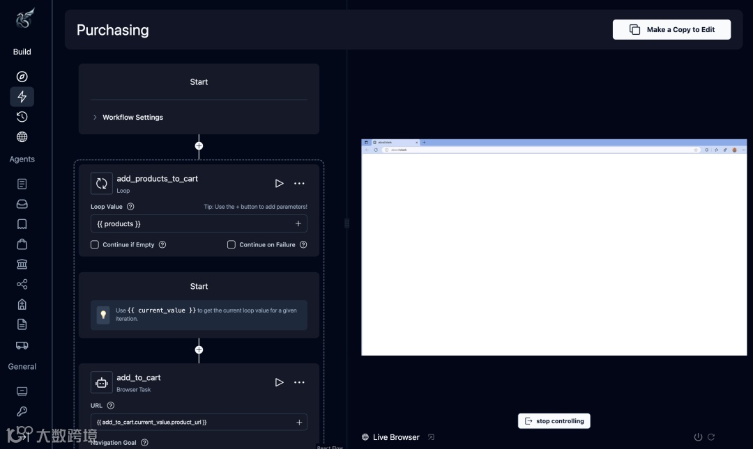Click the inbox tray agent icon

tap(22, 204)
